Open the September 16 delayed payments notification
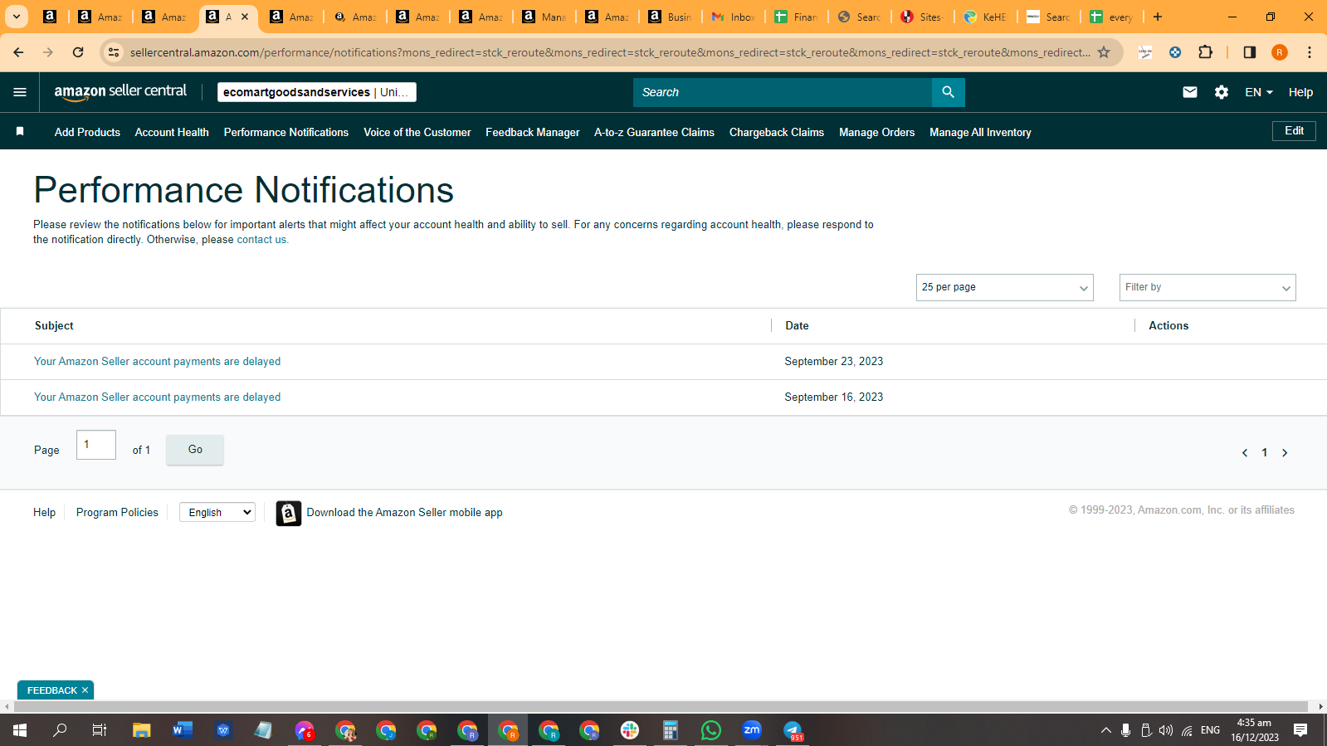1327x746 pixels. point(158,397)
